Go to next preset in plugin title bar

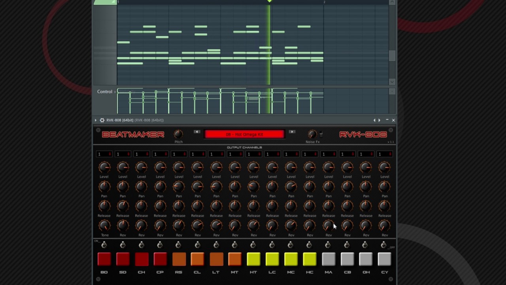coord(379,120)
